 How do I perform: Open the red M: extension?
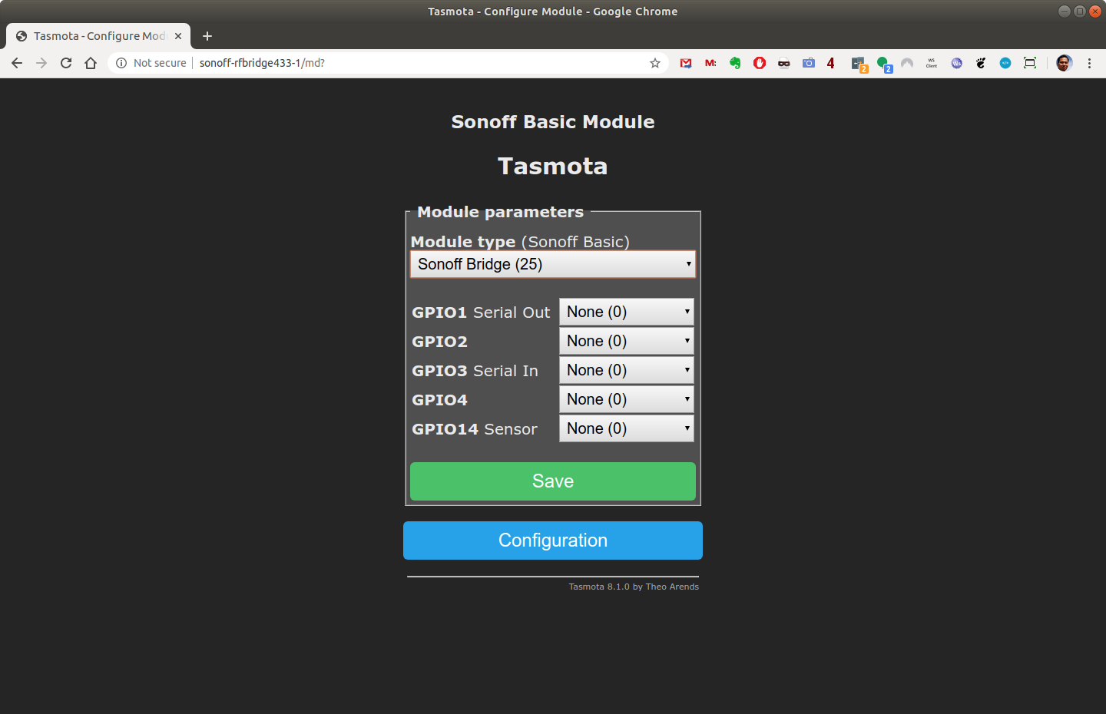[x=710, y=63]
